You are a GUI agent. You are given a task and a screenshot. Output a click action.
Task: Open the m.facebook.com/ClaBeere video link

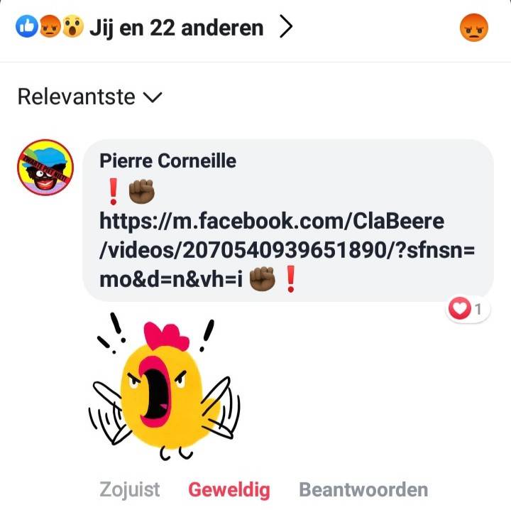(287, 250)
